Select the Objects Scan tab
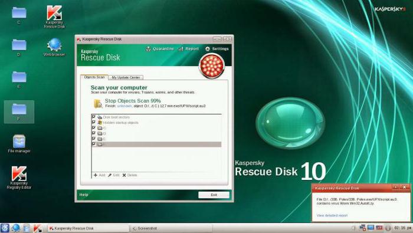This screenshot has width=413, height=233. click(x=94, y=77)
